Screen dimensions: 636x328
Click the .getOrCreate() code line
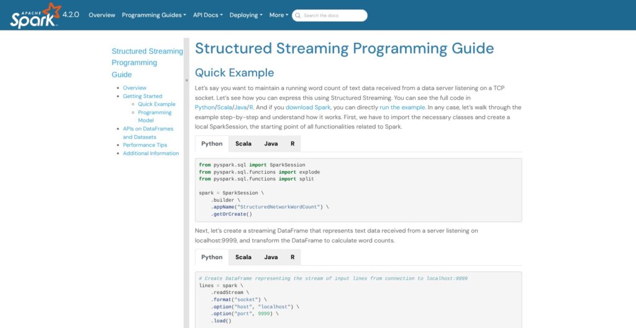click(231, 214)
